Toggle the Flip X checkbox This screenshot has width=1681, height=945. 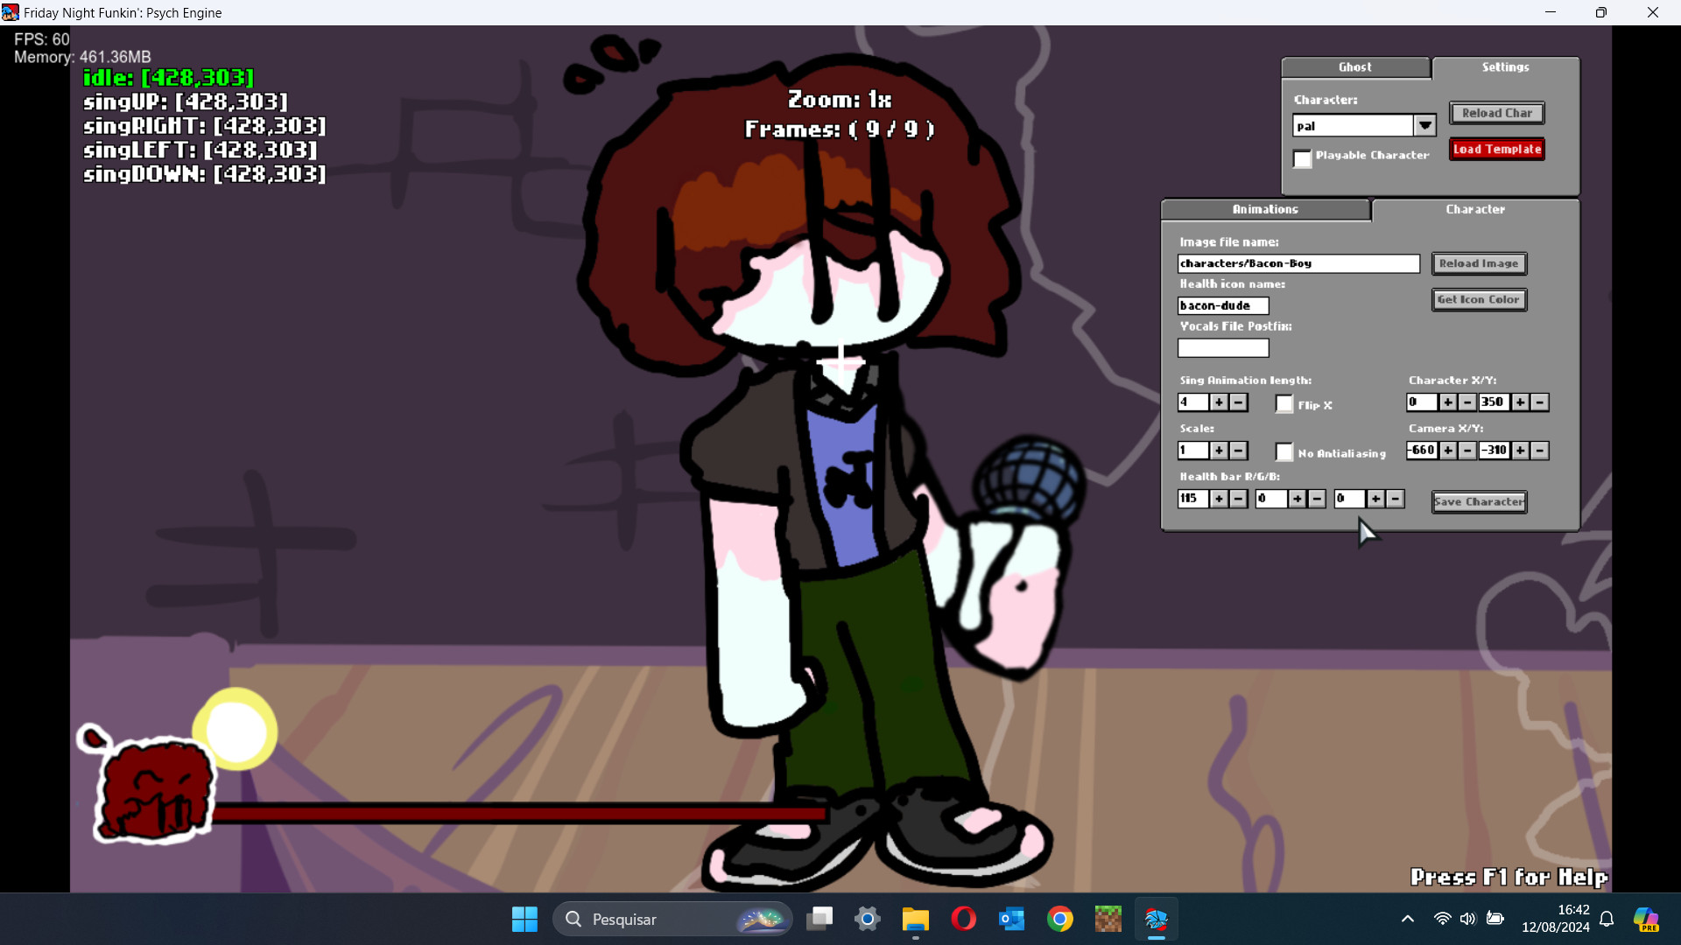1284,403
